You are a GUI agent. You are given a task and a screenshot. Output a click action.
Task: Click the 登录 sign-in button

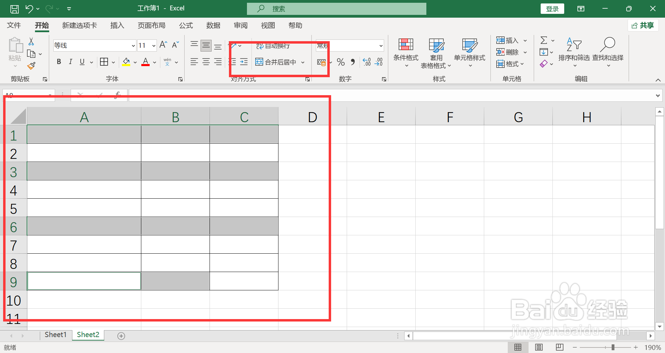(552, 9)
